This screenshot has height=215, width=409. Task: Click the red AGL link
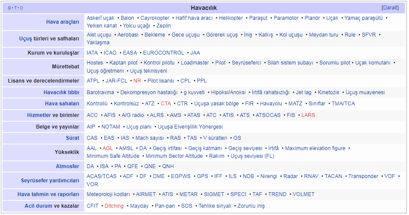[x=108, y=148]
